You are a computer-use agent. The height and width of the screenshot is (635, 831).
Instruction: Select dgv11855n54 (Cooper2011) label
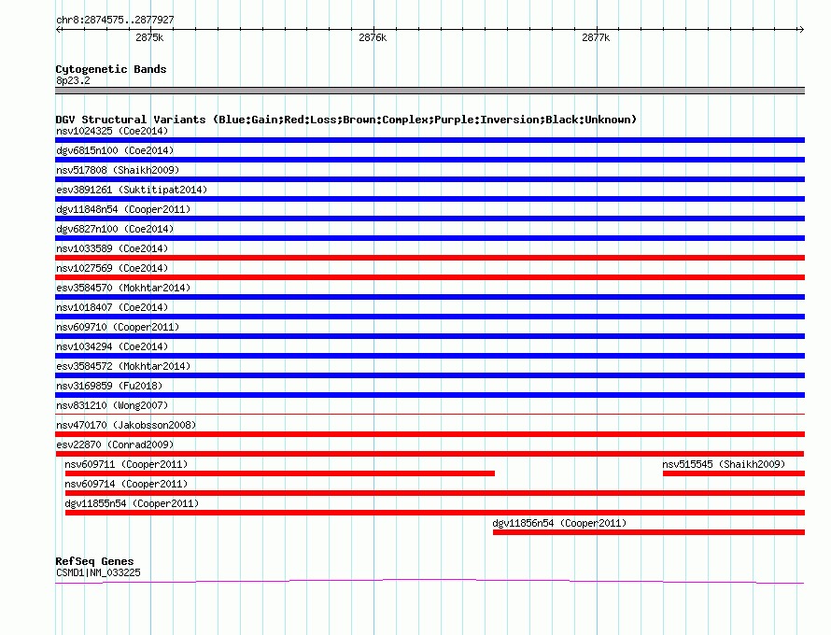coord(132,503)
